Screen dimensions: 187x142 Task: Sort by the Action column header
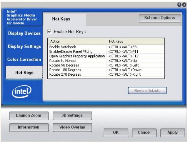point(77,41)
